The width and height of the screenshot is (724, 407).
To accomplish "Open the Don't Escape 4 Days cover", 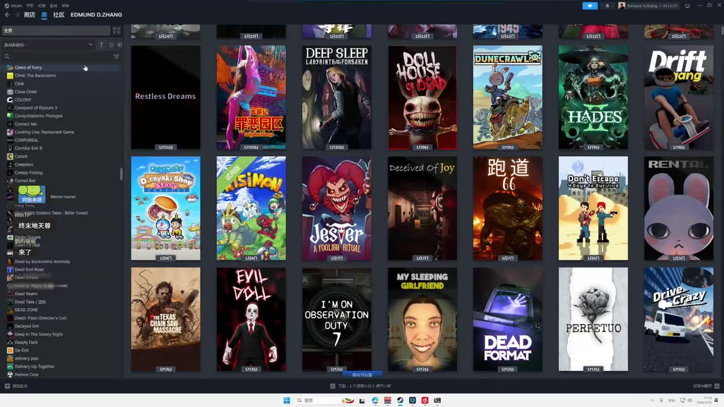I will [593, 209].
